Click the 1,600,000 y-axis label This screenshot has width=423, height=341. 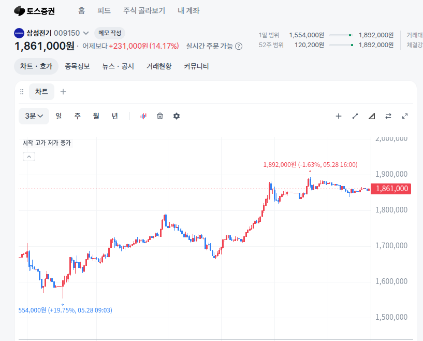point(391,281)
